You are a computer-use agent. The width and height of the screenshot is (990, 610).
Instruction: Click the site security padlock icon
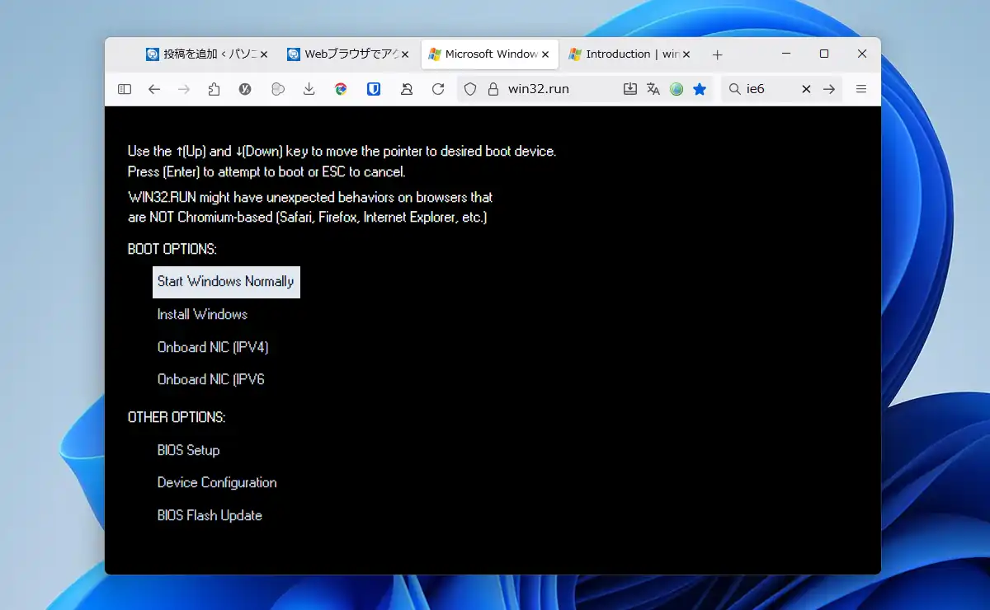coord(493,89)
